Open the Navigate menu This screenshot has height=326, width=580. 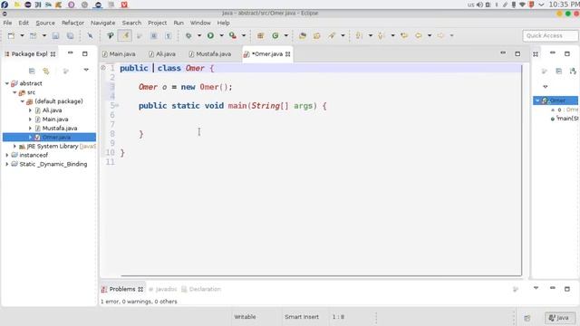tap(102, 23)
